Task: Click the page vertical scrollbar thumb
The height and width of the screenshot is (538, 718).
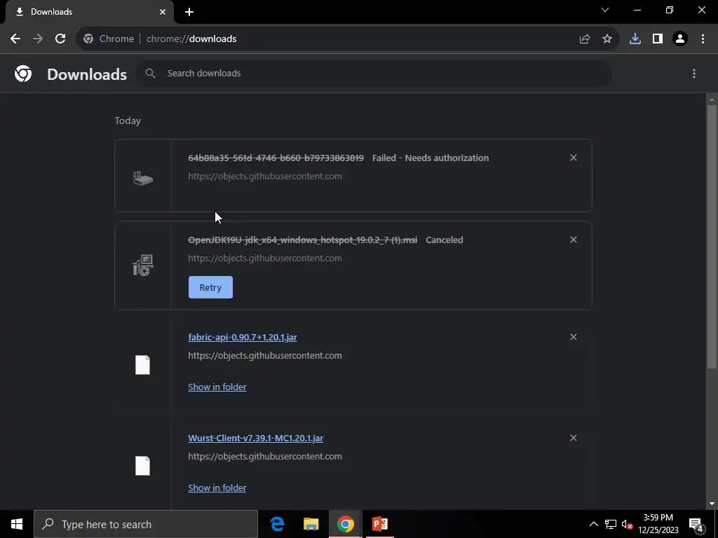Action: pos(712,235)
